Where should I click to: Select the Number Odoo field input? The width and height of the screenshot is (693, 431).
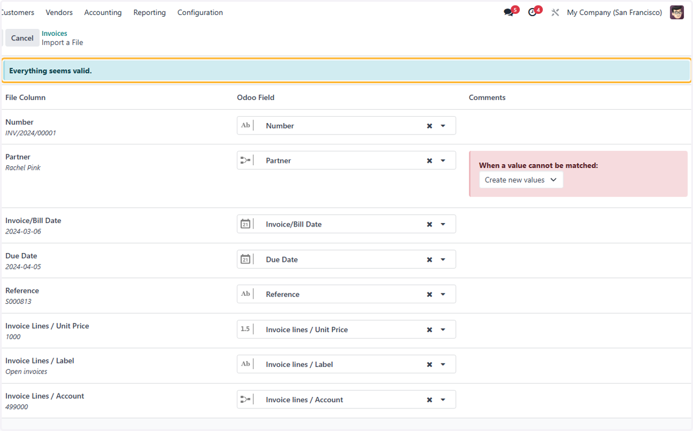pyautogui.click(x=346, y=126)
